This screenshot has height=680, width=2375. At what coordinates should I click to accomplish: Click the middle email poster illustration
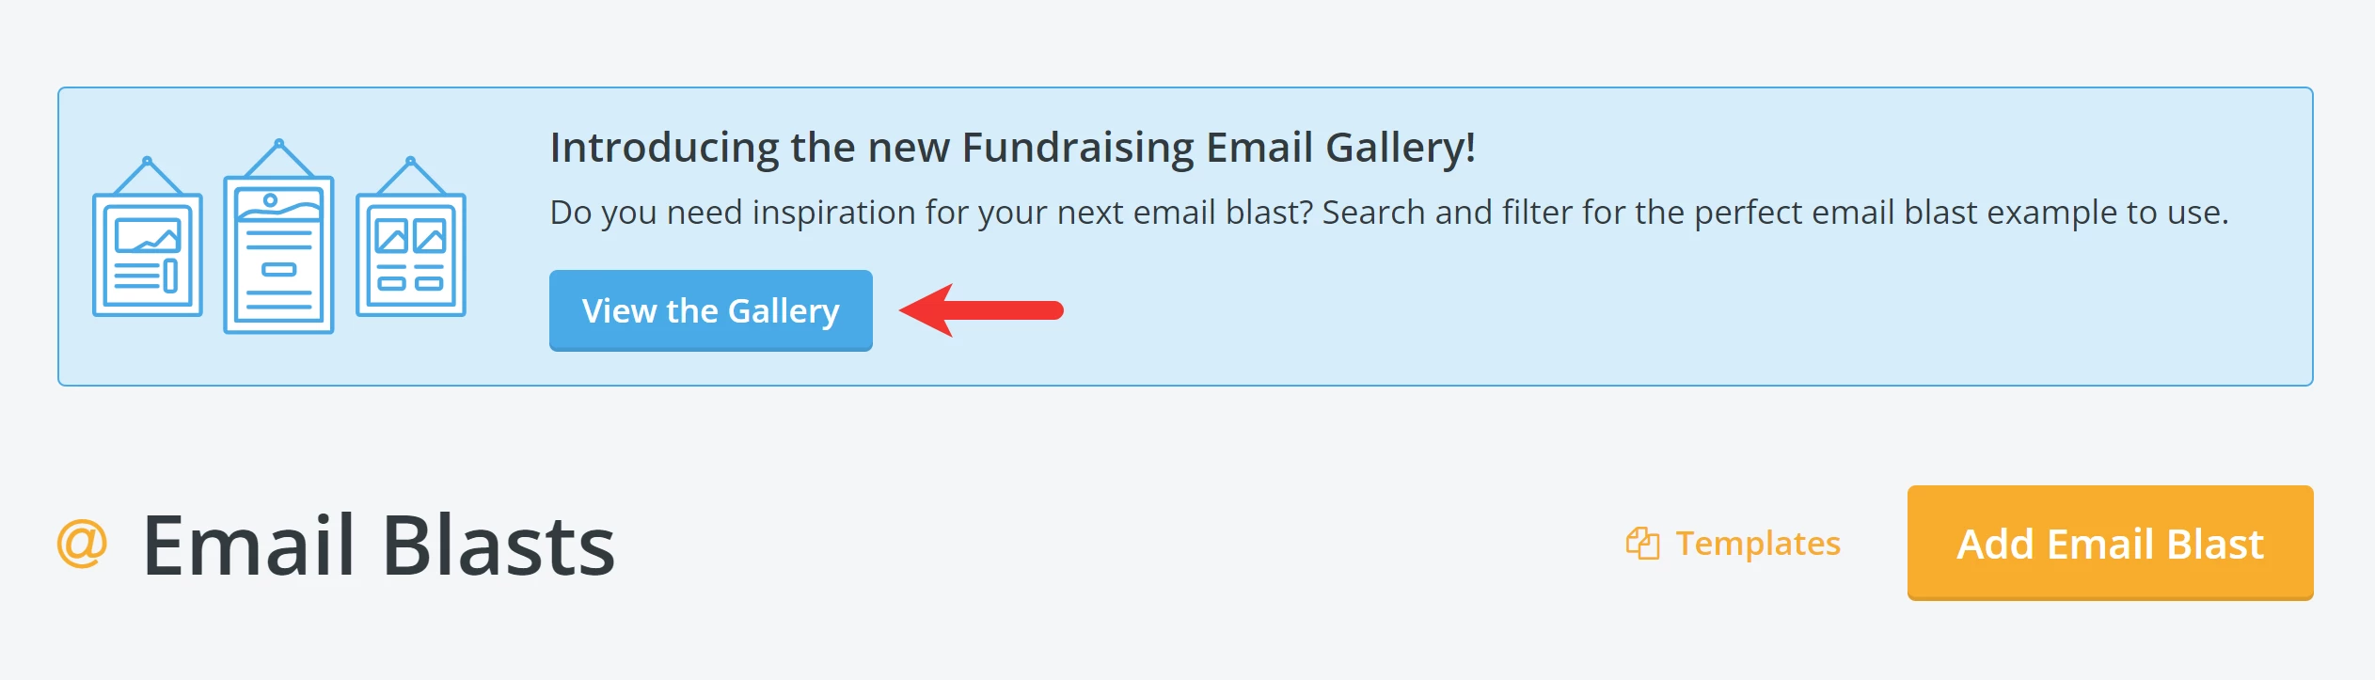coord(277,254)
